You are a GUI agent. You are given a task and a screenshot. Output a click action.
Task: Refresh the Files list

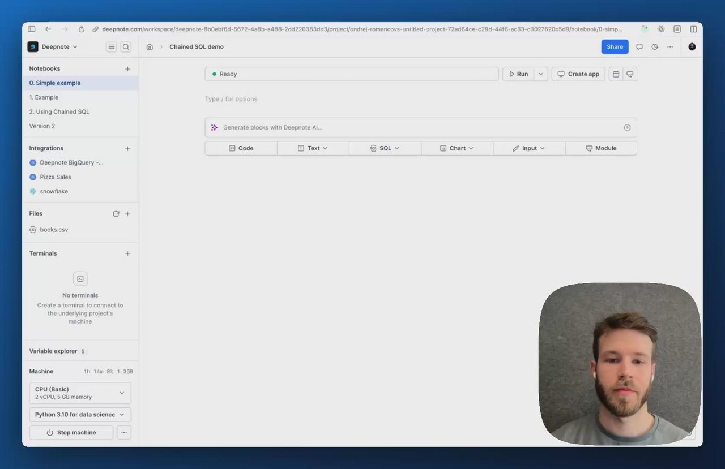tap(116, 214)
